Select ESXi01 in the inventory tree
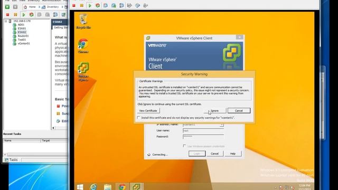The height and width of the screenshot is (190, 338). point(22,28)
